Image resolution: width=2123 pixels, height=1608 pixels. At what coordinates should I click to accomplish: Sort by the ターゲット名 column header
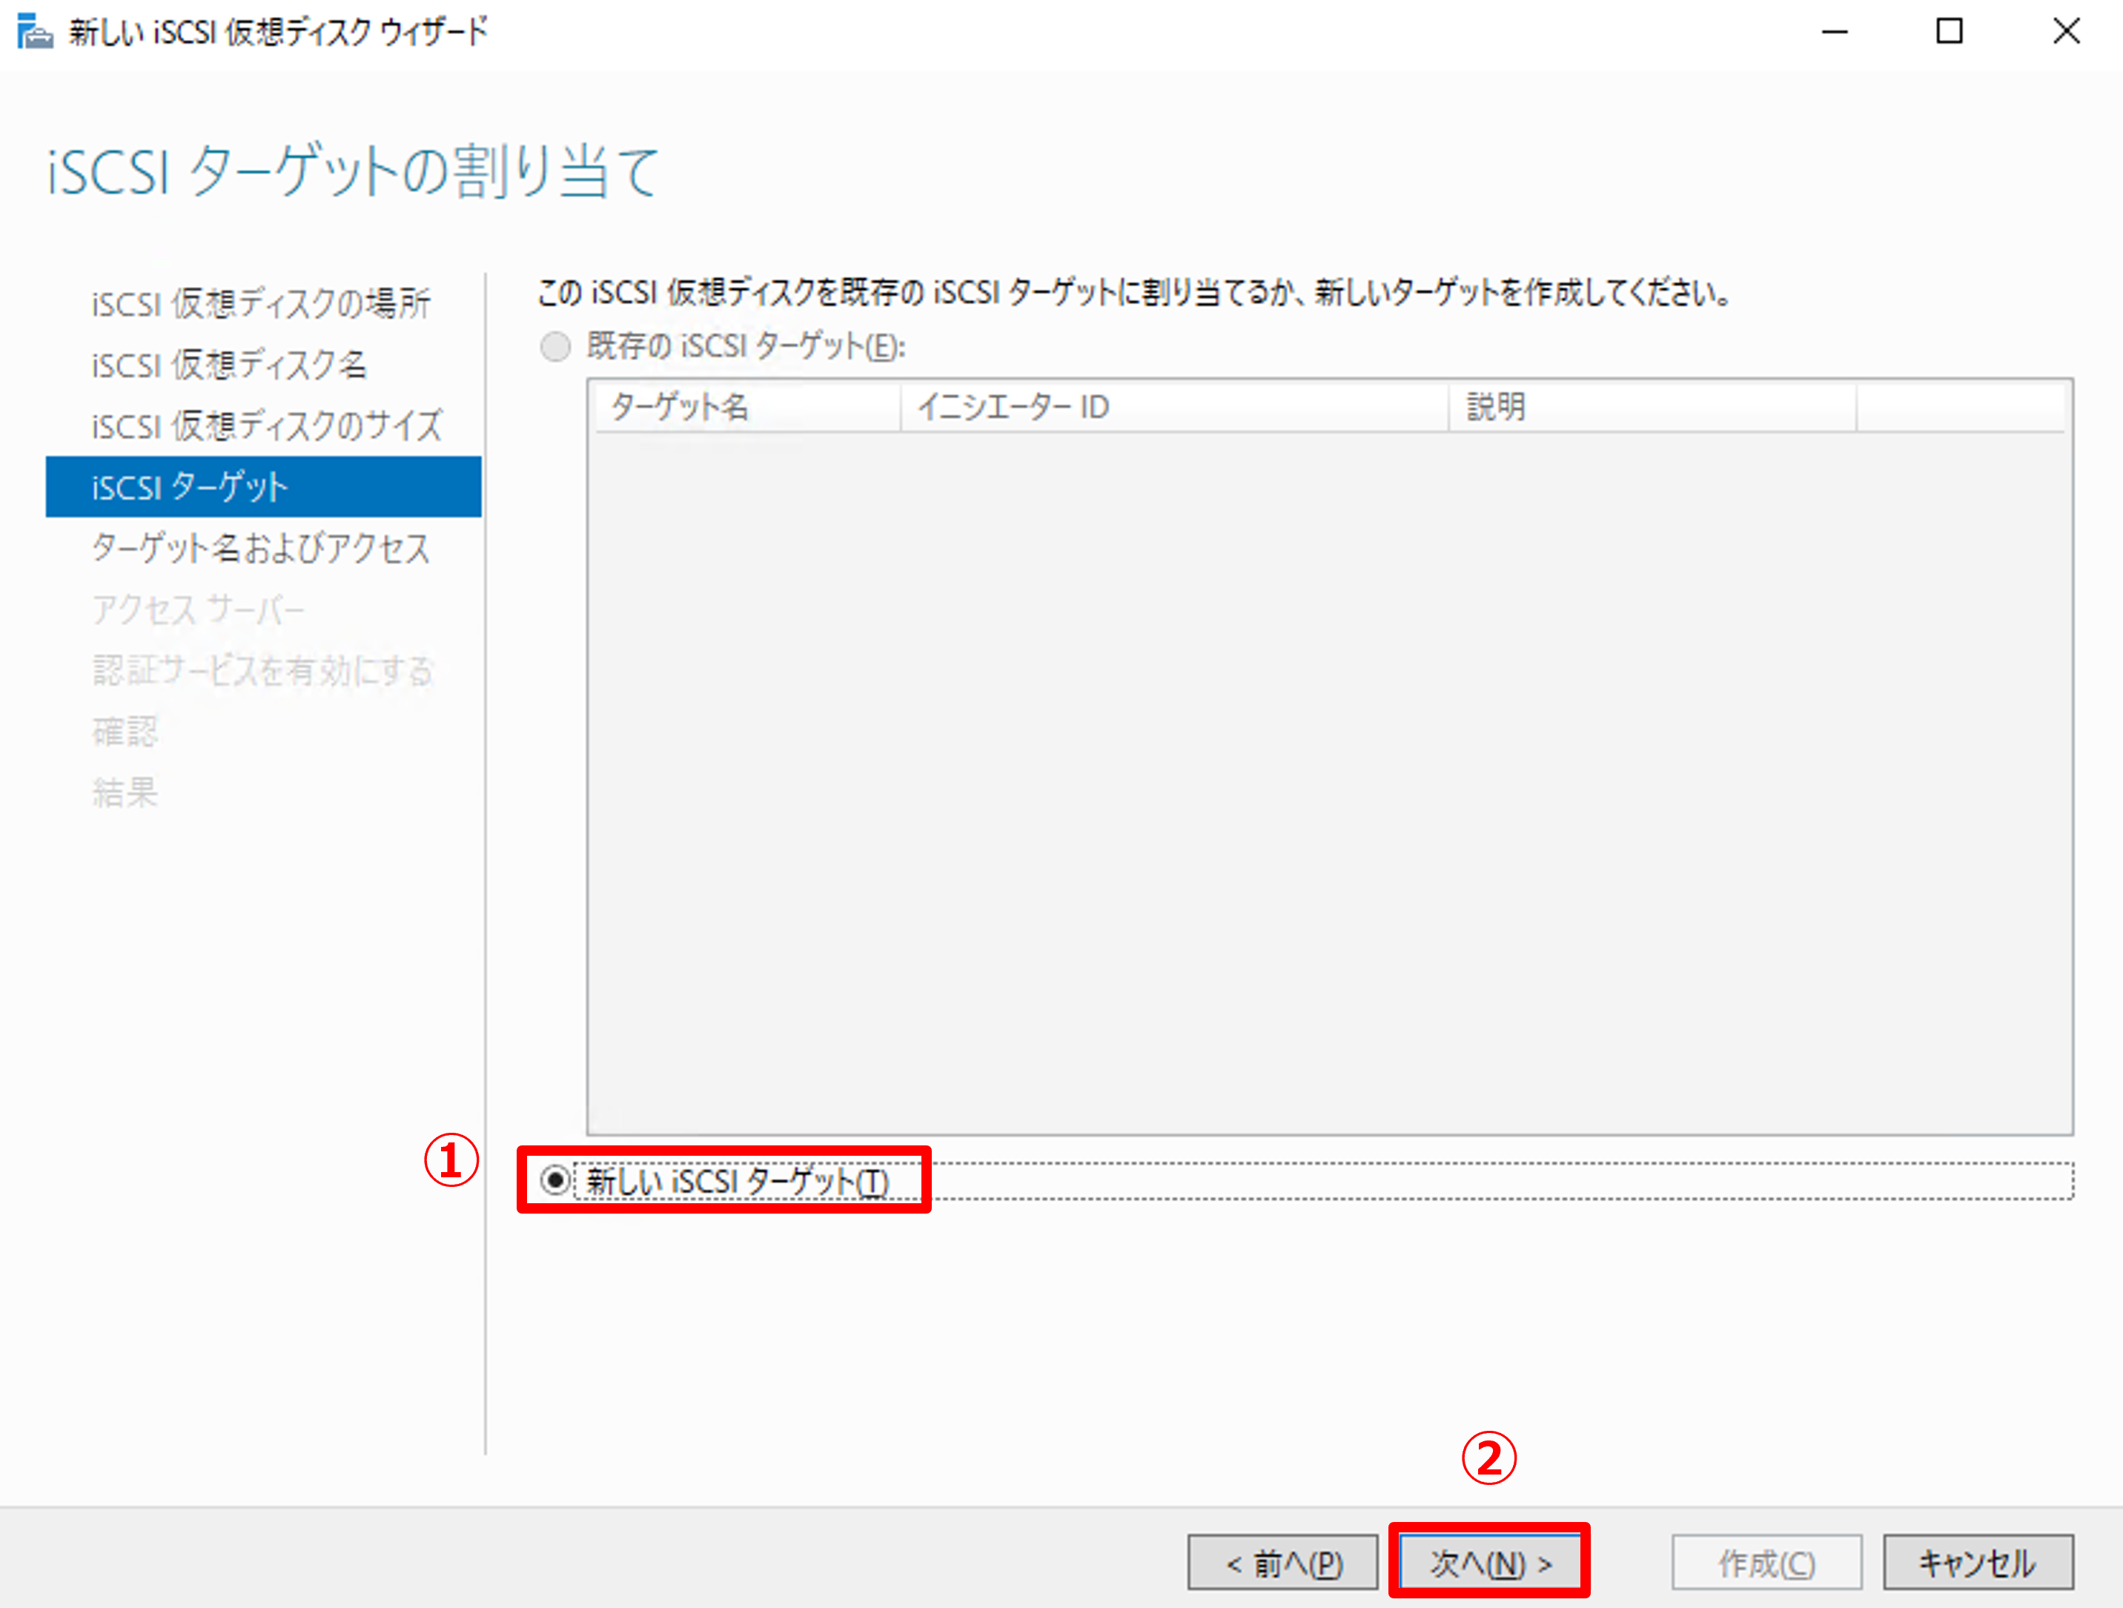tap(749, 407)
